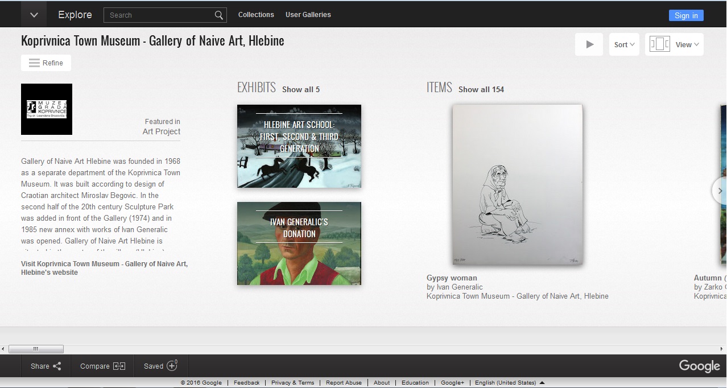Expand the English (United States) language selector
The height and width of the screenshot is (388, 727).
[x=510, y=383]
